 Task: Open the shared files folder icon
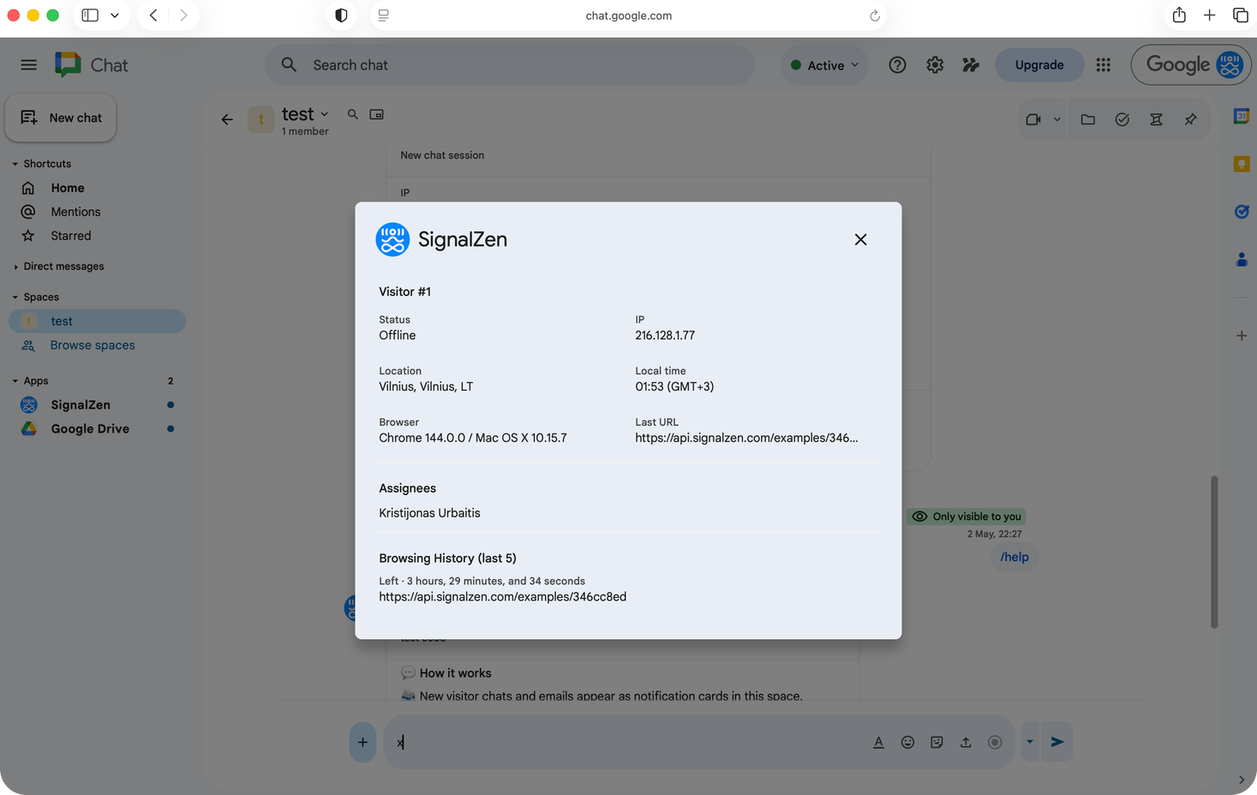coord(1088,120)
